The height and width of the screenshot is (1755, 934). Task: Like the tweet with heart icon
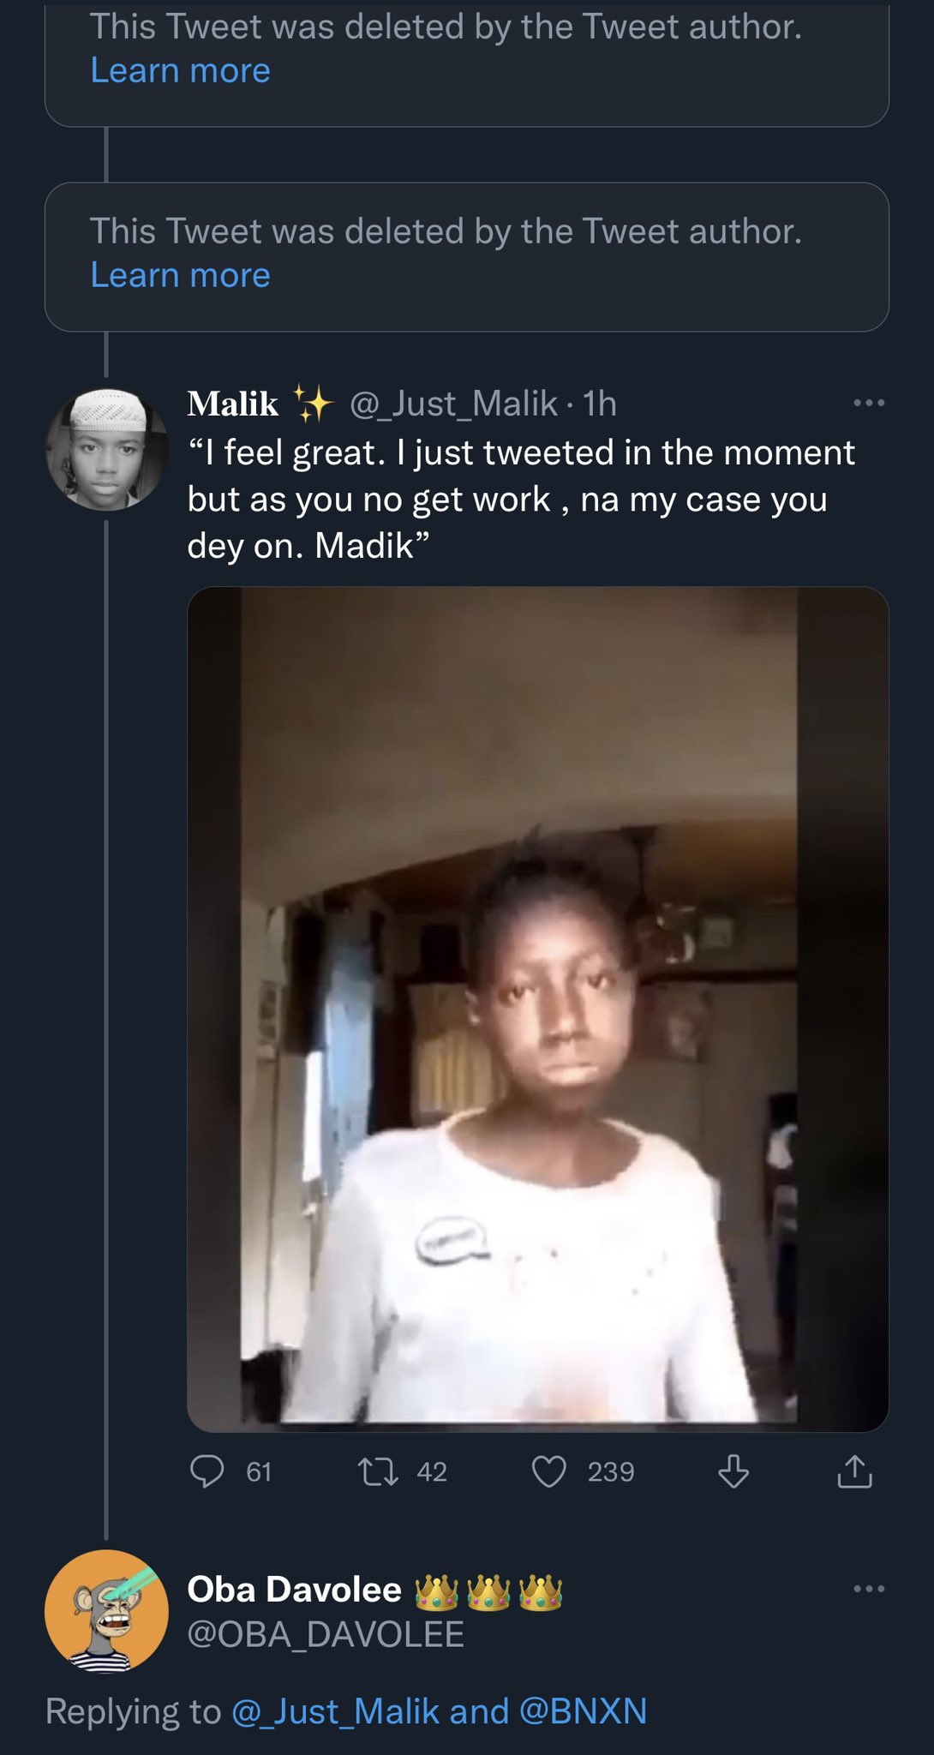pos(549,1471)
